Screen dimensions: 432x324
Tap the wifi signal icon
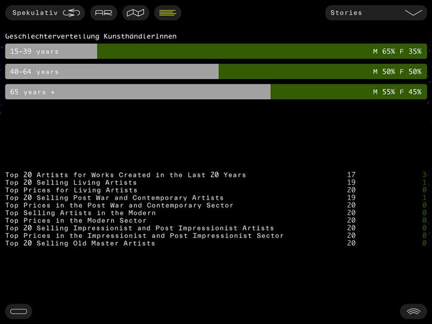point(413,311)
